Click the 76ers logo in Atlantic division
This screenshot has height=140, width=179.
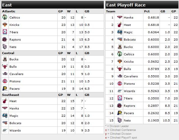[5, 32]
